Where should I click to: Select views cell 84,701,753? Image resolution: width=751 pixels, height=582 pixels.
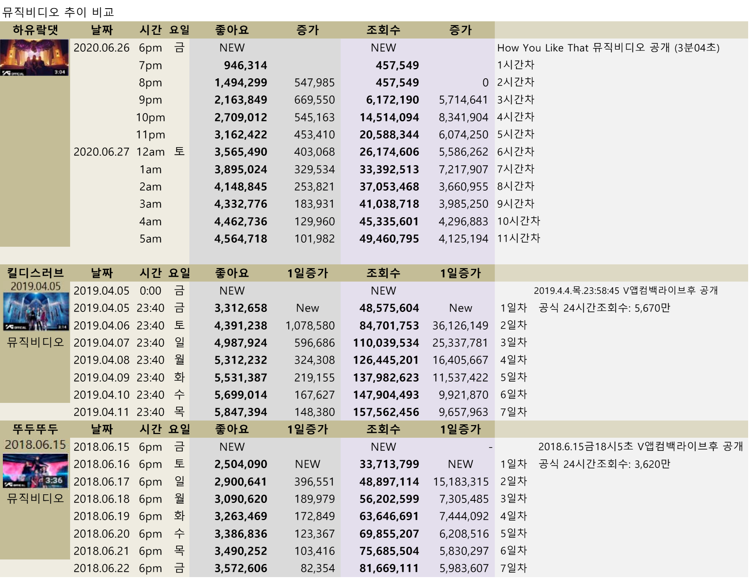pyautogui.click(x=389, y=325)
